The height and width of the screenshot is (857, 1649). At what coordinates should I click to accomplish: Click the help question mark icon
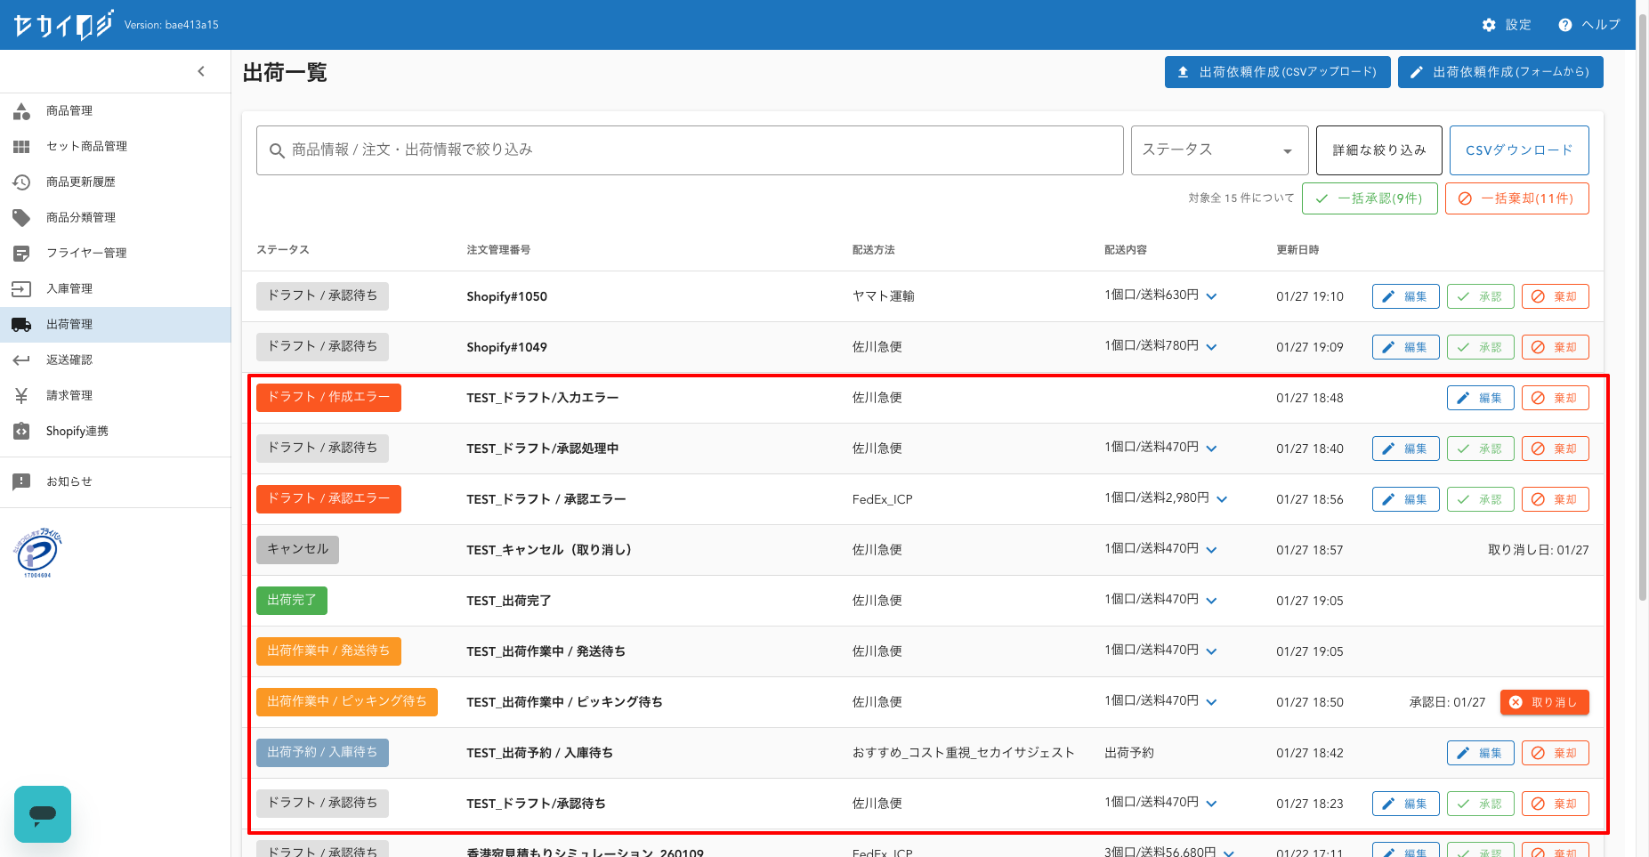(x=1564, y=25)
